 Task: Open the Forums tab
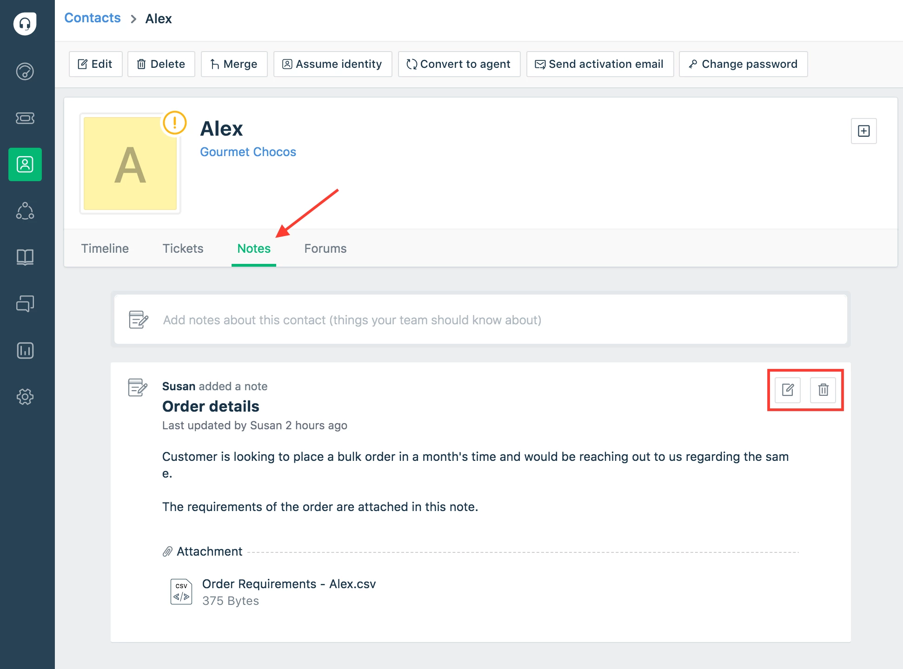point(325,249)
